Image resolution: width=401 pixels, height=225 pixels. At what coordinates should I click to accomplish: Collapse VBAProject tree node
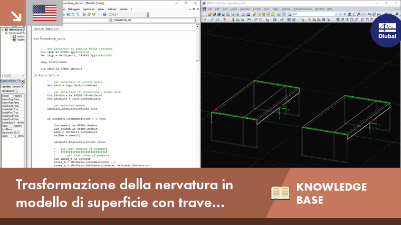coord(3,30)
